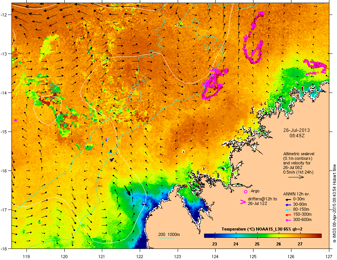337x260 pixels.
Task: Click the dark red end of the temperature colorbar
Action: coord(319,236)
